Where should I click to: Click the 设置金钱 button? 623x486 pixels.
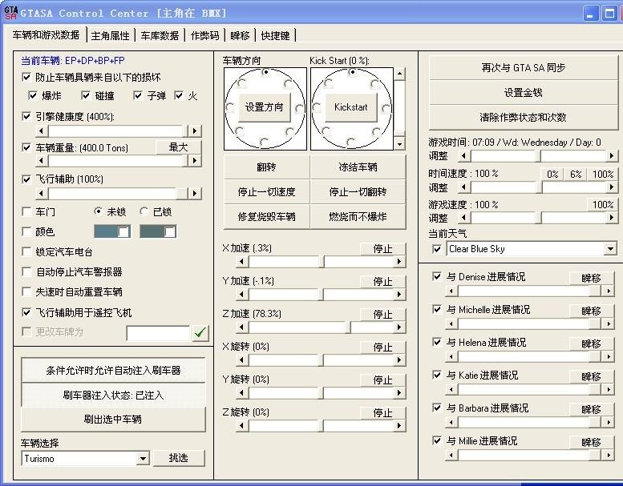coord(524,92)
